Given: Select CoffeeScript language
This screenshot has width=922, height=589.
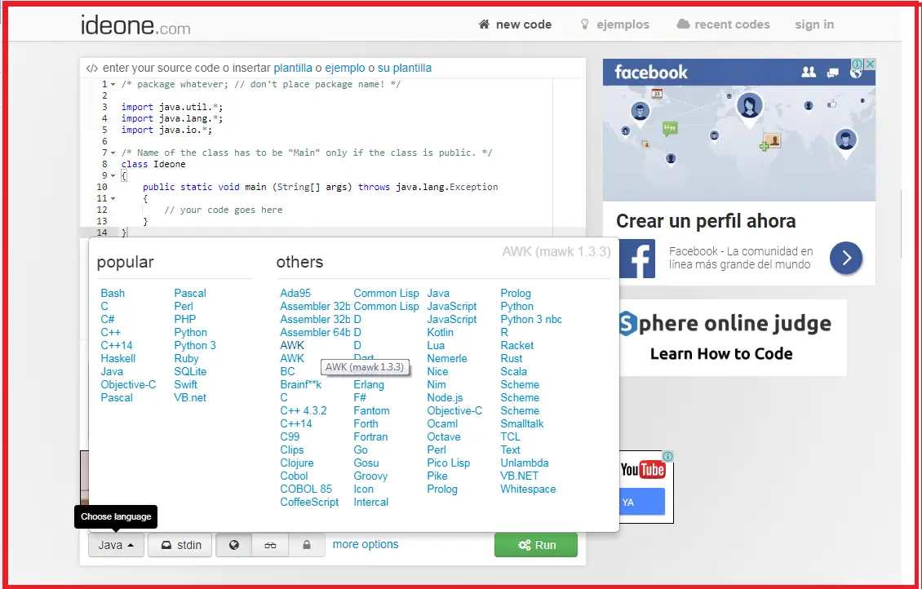Looking at the screenshot, I should pos(309,502).
